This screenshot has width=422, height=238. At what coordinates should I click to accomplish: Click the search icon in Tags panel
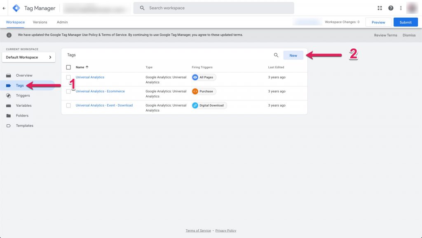pos(276,55)
